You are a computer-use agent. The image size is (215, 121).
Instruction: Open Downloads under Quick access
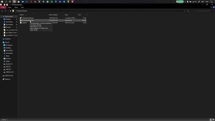coord(9,22)
